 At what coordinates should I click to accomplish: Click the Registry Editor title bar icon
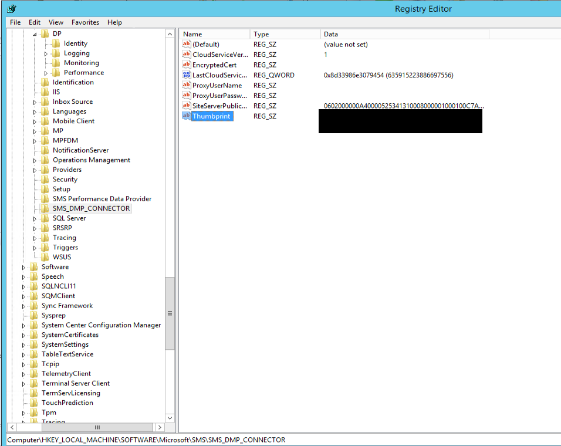tap(12, 9)
